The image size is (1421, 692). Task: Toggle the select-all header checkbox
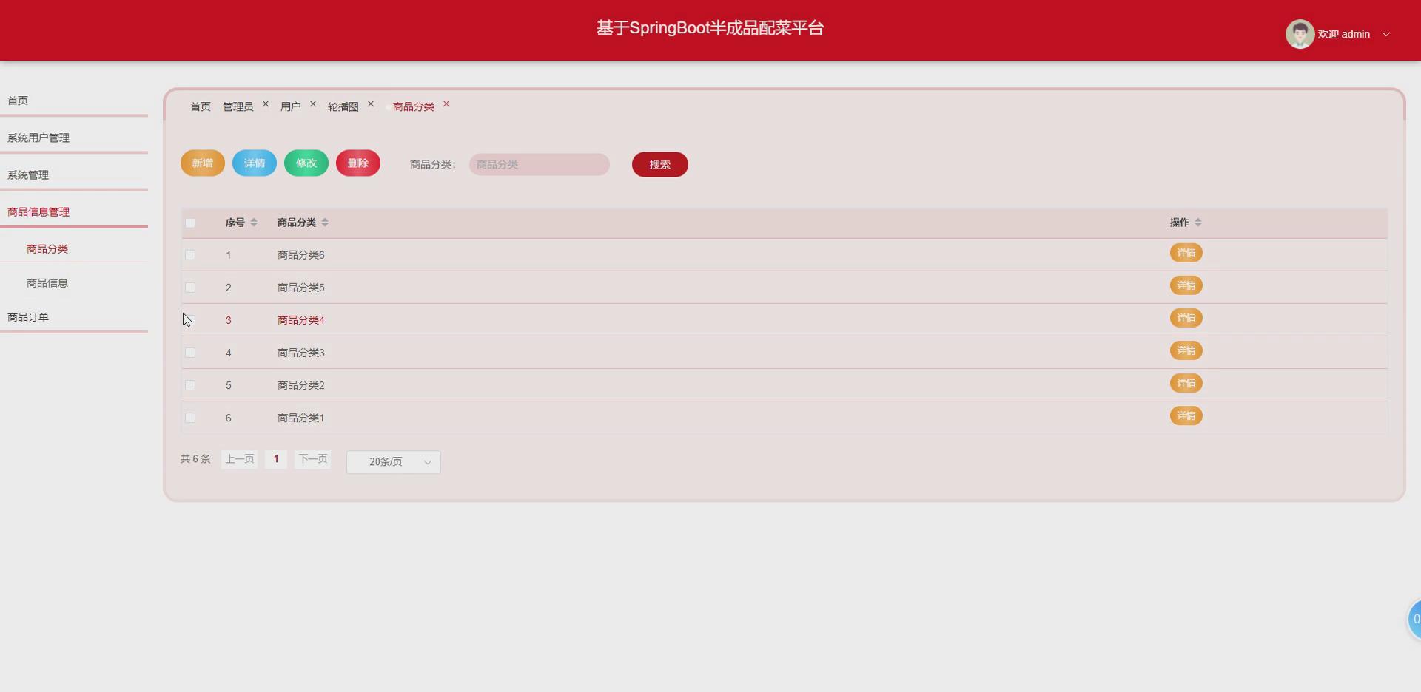tap(190, 223)
